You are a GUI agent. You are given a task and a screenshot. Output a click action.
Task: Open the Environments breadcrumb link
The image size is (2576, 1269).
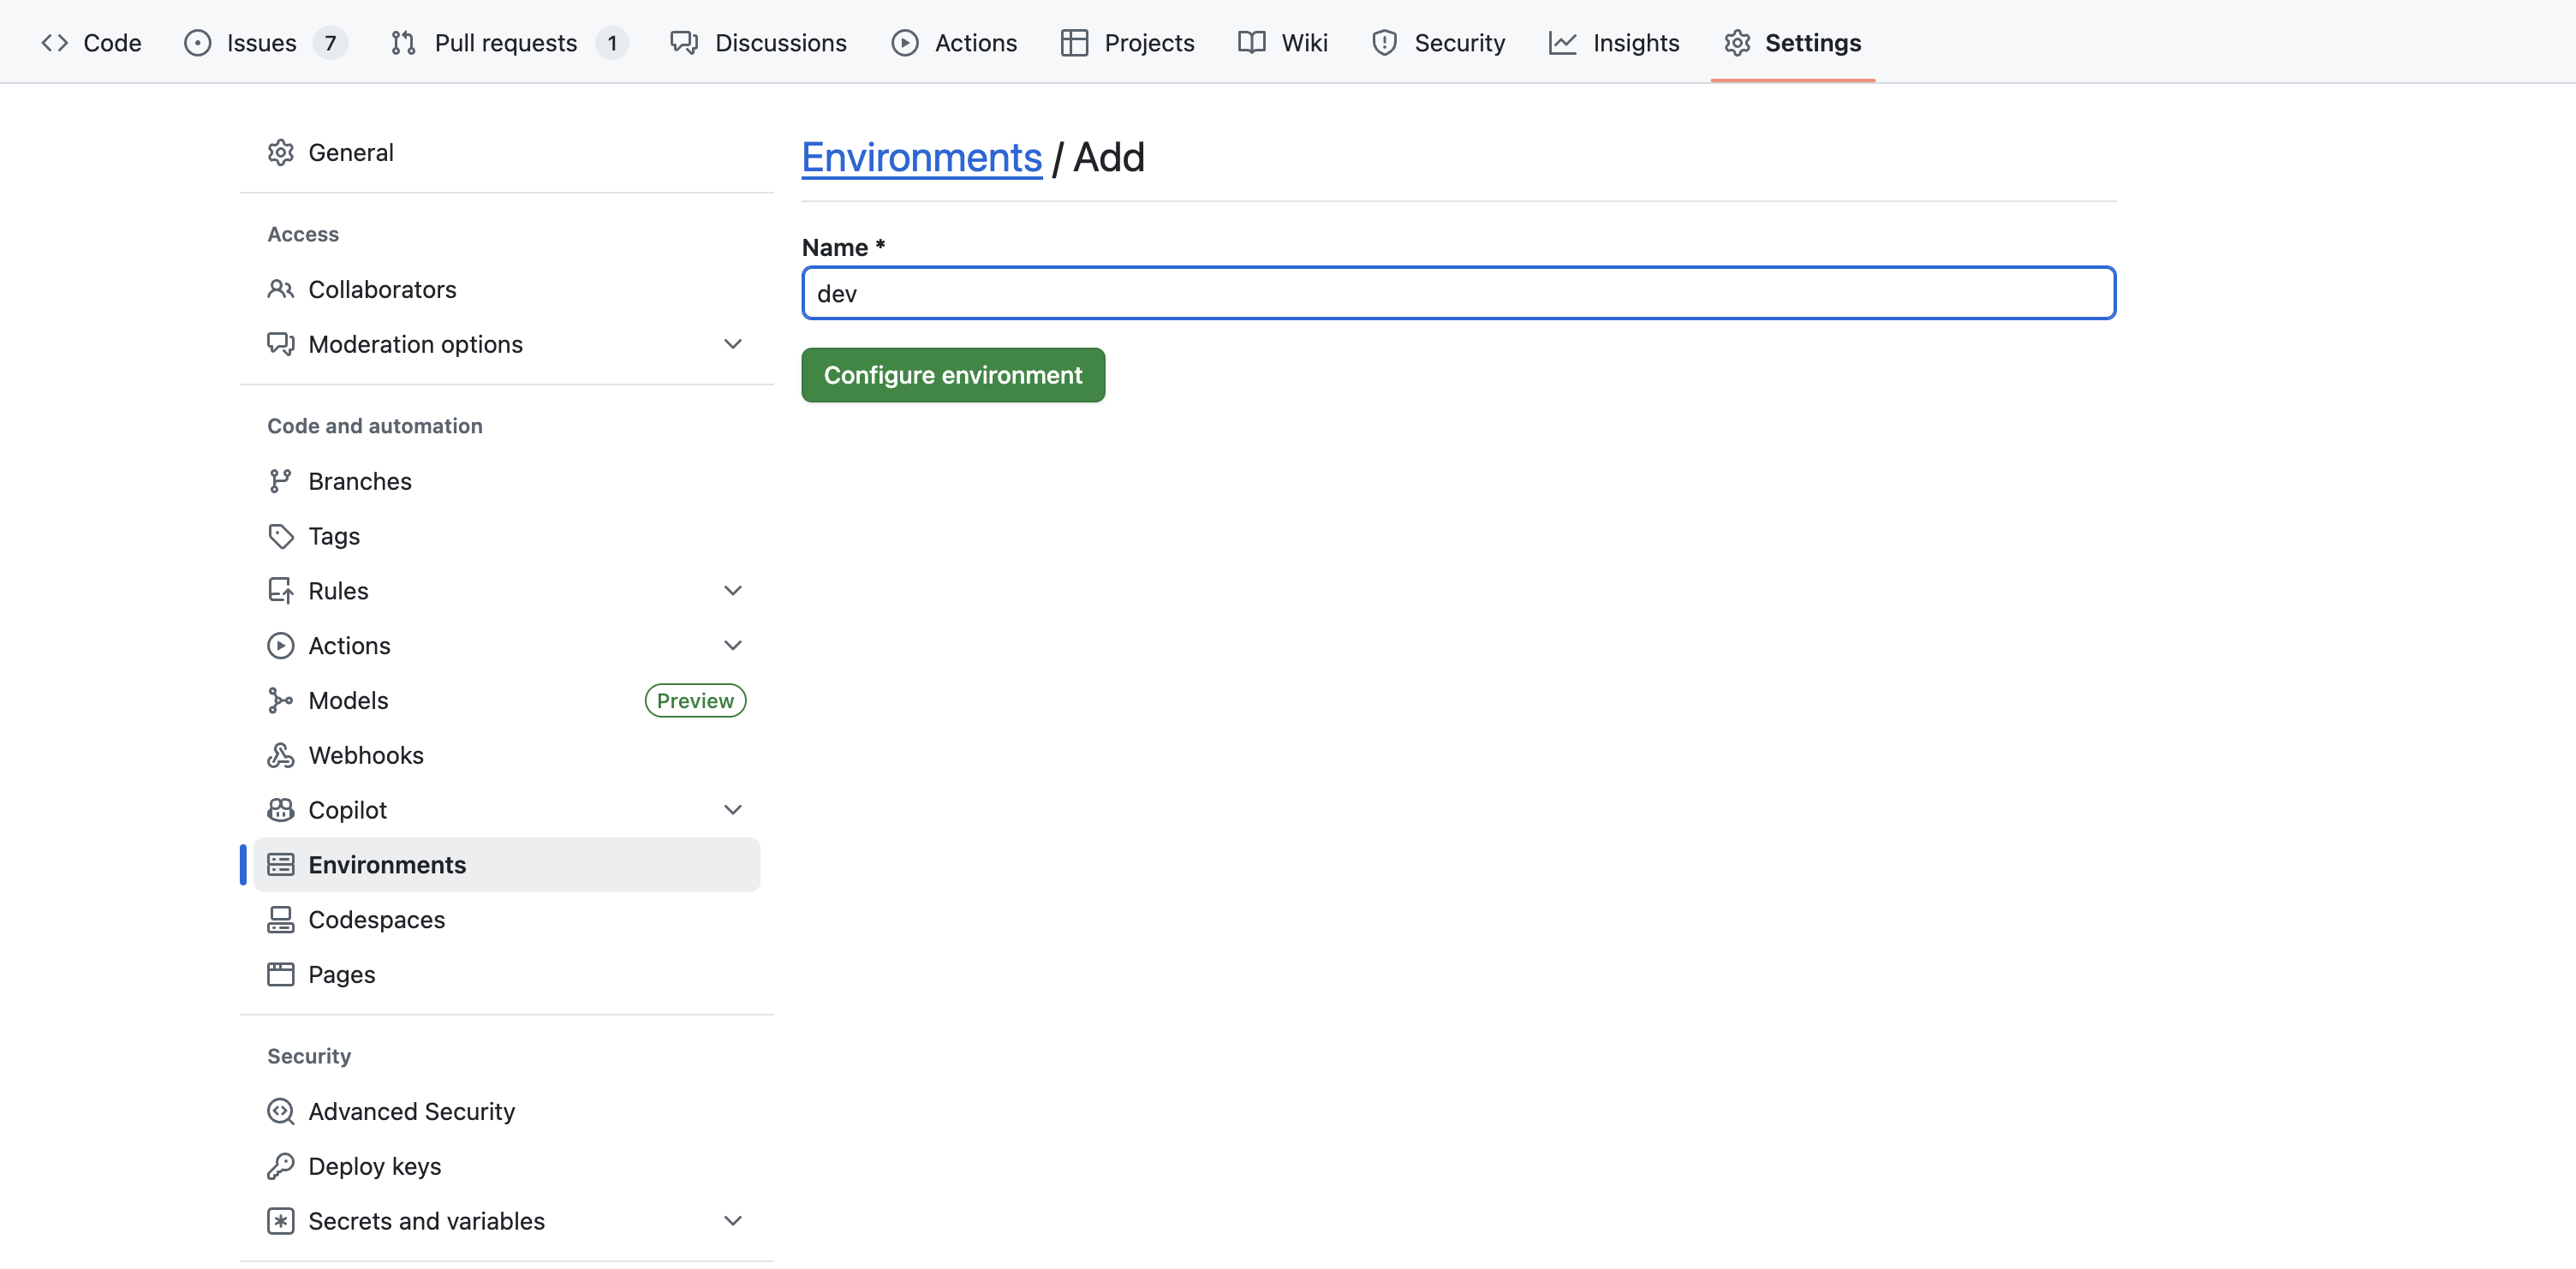click(x=921, y=157)
